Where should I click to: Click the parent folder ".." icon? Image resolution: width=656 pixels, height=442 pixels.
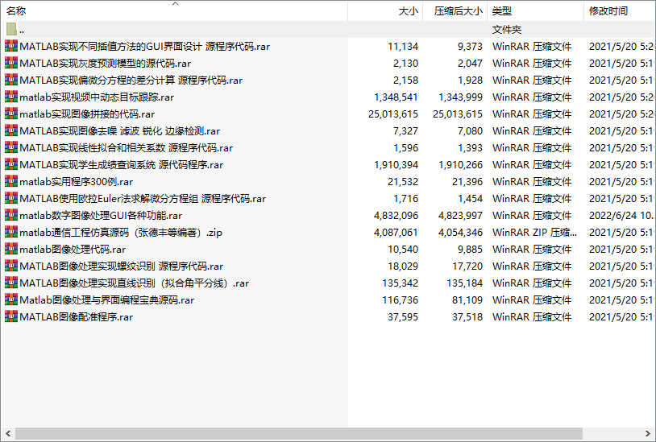11,29
